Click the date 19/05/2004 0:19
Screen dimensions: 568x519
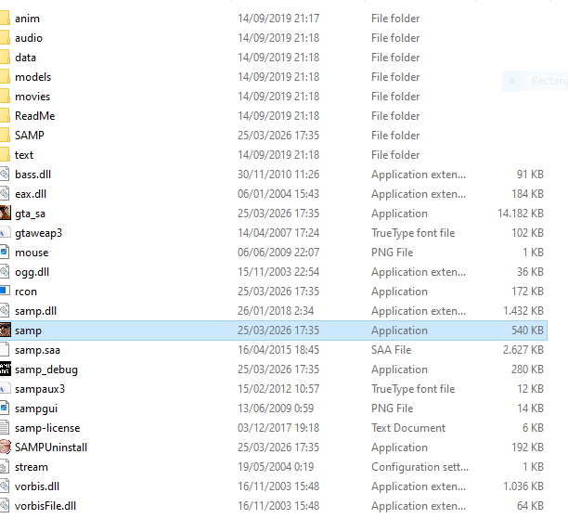click(276, 467)
